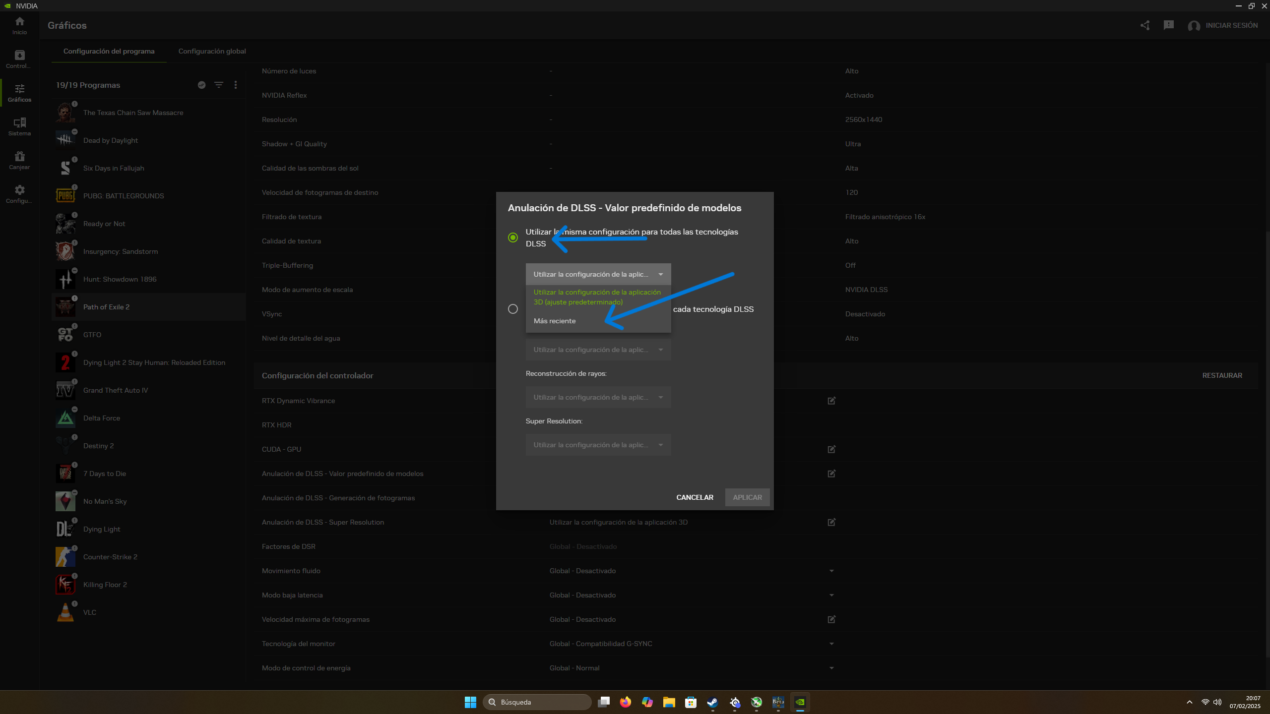
Task: Show hidden icons in system tray
Action: [x=1189, y=702]
